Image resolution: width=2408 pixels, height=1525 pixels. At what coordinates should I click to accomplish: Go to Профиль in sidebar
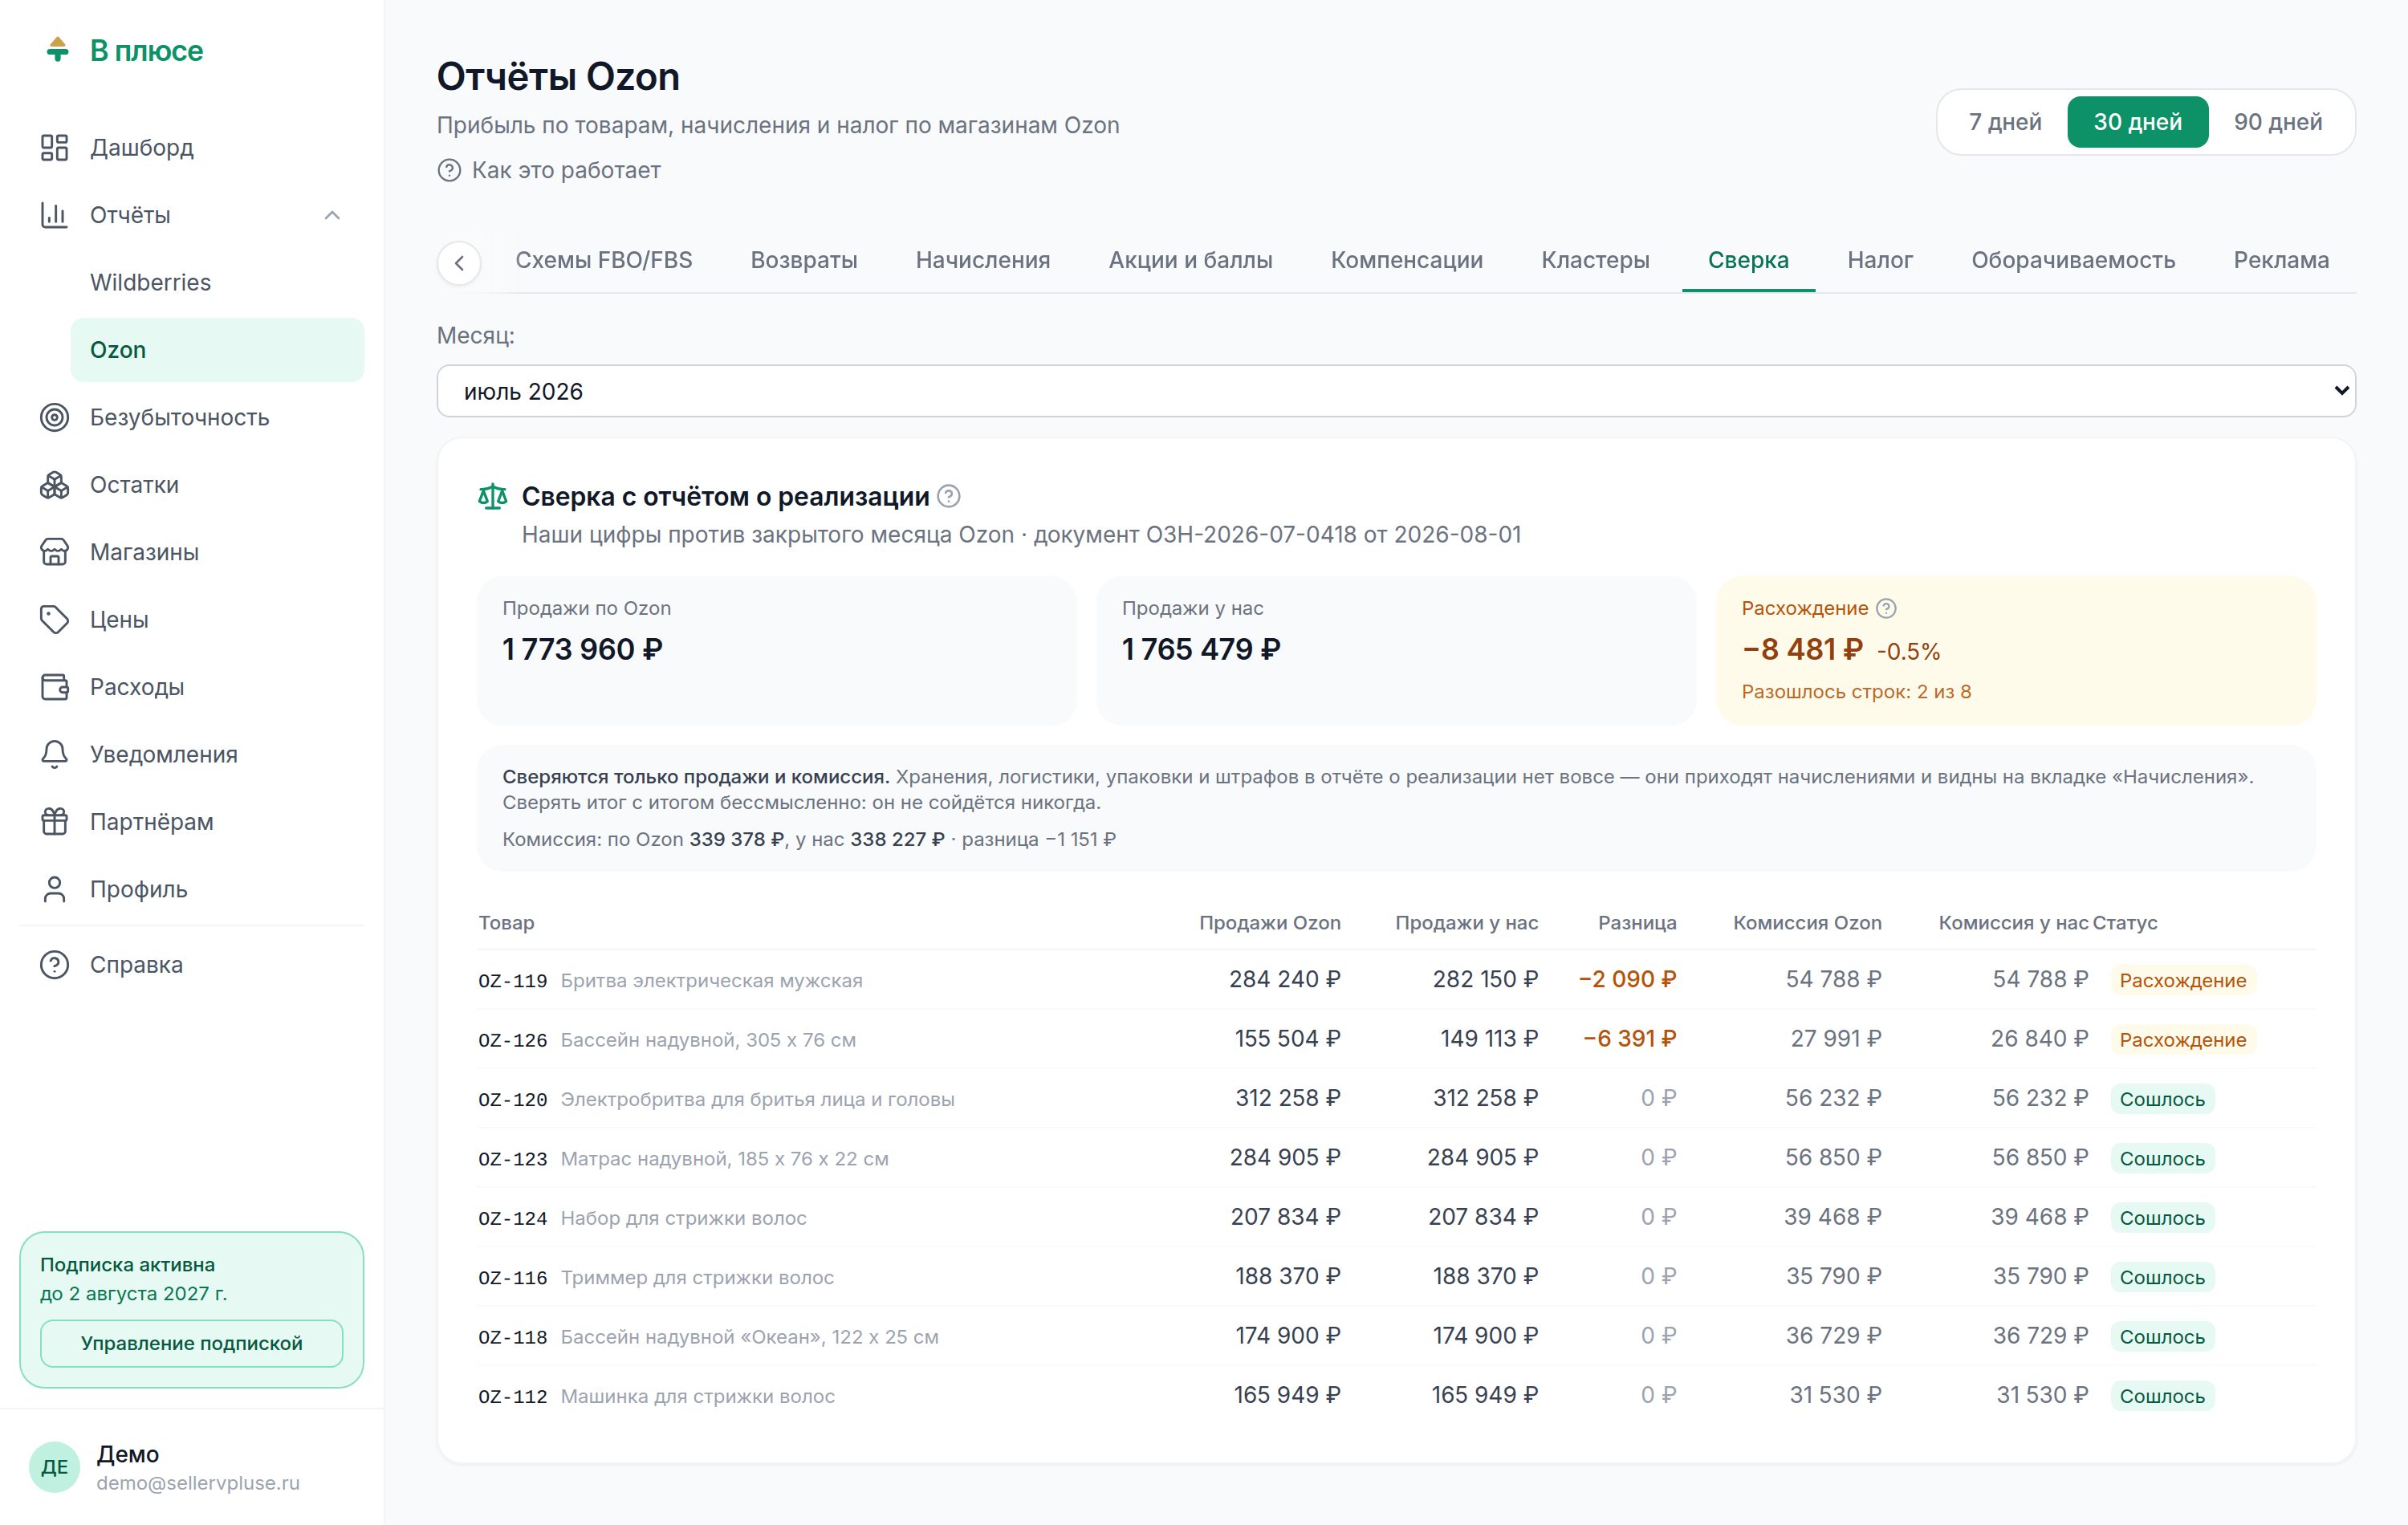point(192,889)
